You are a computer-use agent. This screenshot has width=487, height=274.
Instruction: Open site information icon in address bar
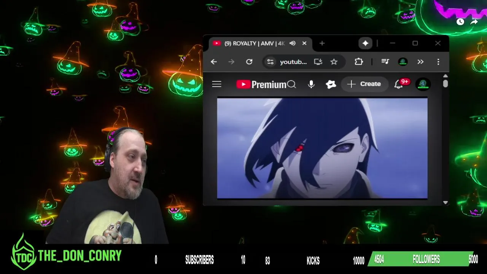pos(270,62)
